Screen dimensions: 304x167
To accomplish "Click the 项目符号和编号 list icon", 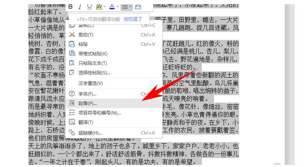I will pyautogui.click(x=72, y=113).
